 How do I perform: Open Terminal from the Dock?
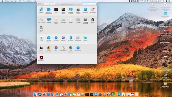[x=87, y=94]
